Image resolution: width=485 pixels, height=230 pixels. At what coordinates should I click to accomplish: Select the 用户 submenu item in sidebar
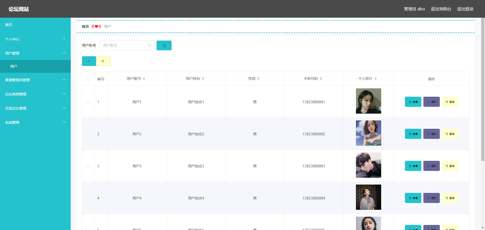pyautogui.click(x=35, y=66)
